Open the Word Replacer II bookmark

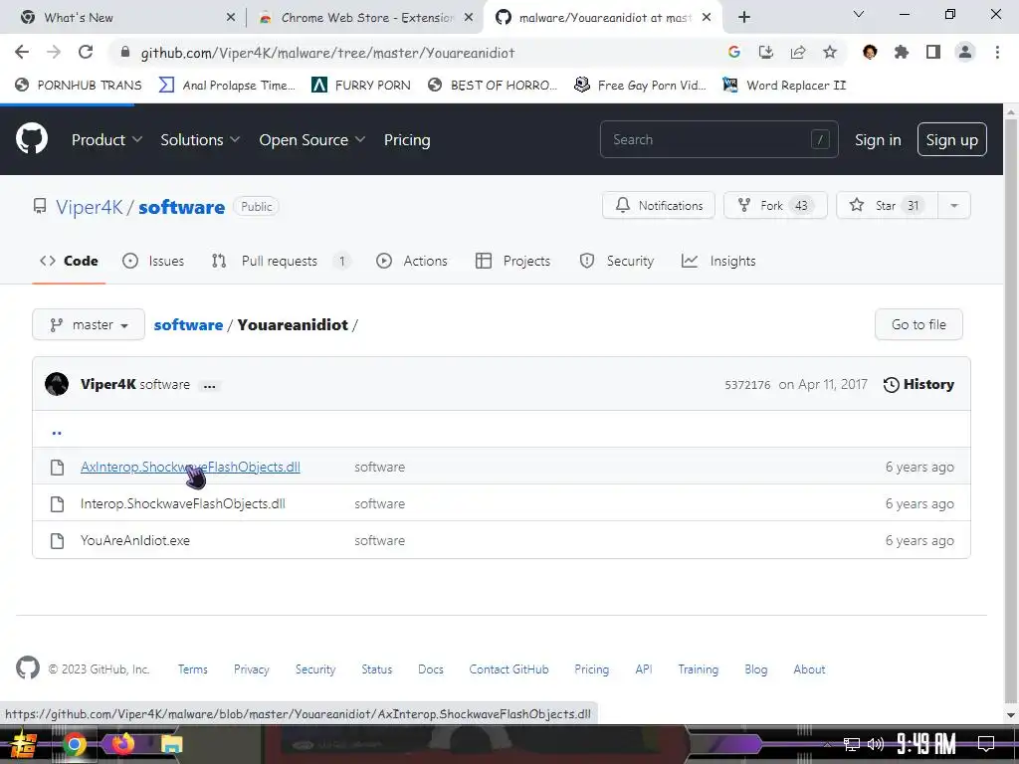[x=785, y=85]
